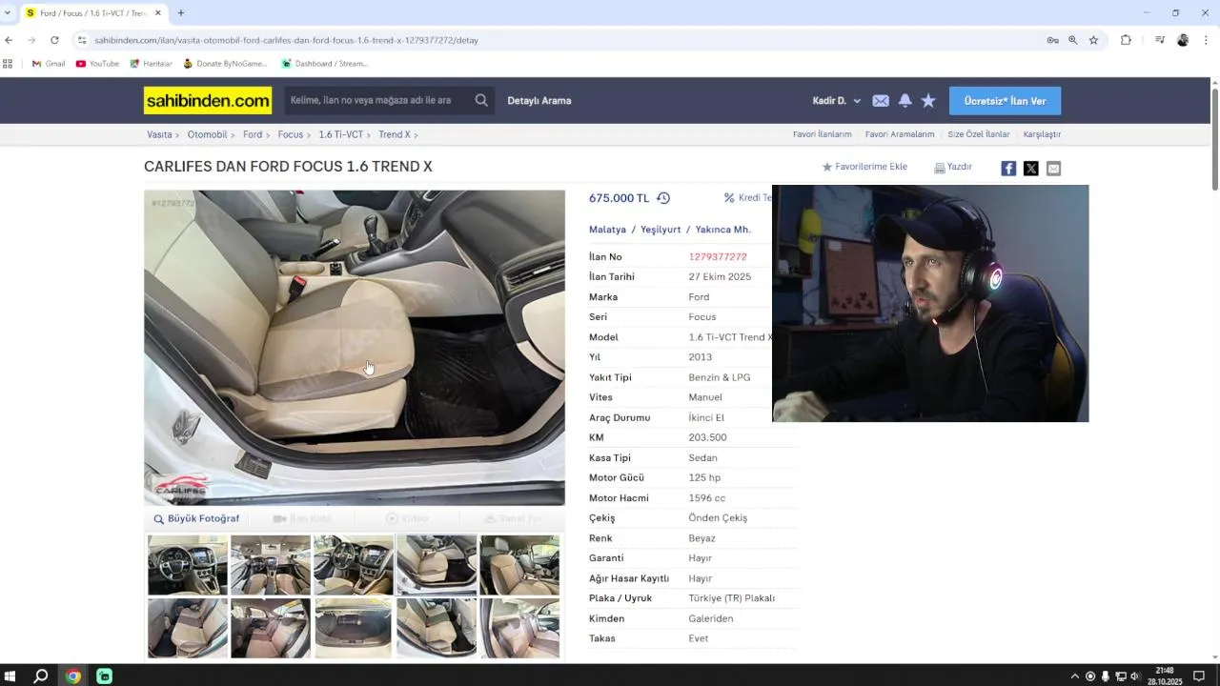Click price history clock icon
The width and height of the screenshot is (1220, 686).
pyautogui.click(x=663, y=198)
